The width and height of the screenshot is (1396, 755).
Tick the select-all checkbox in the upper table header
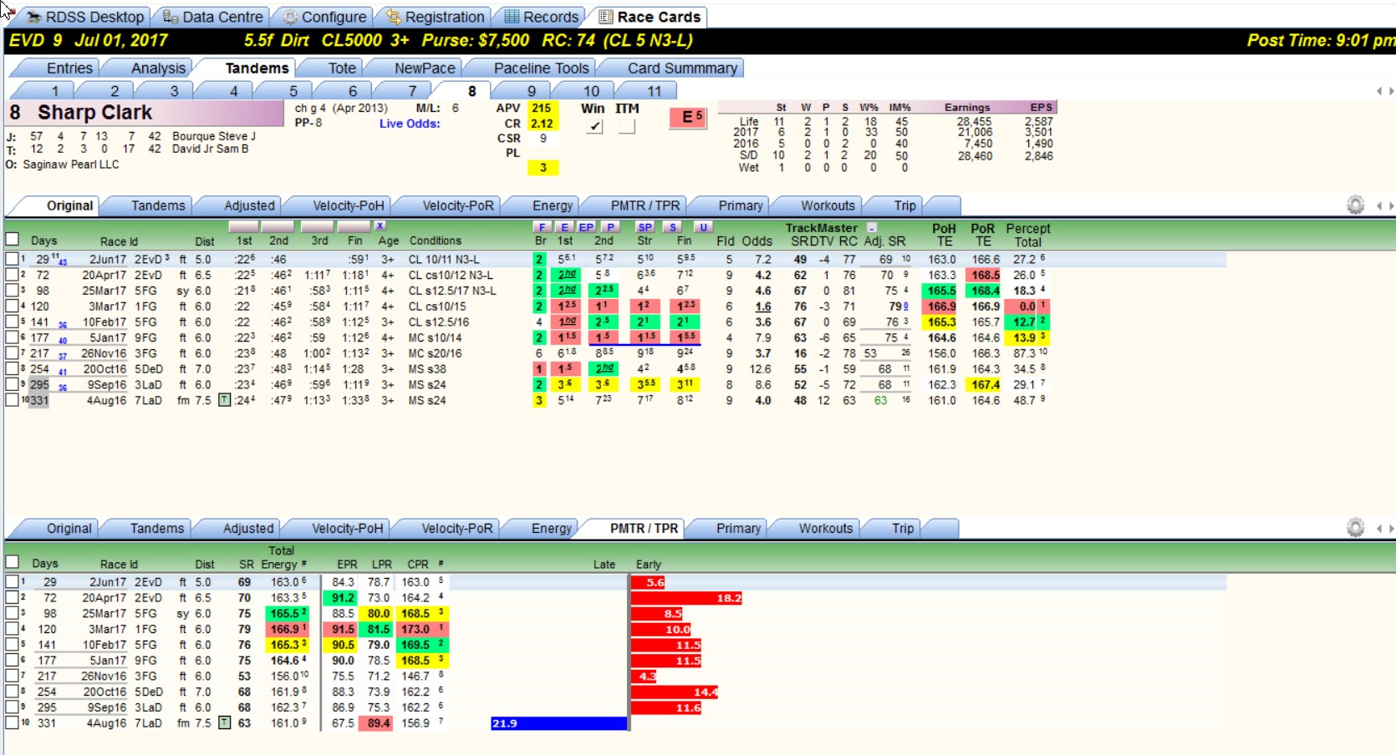[12, 239]
